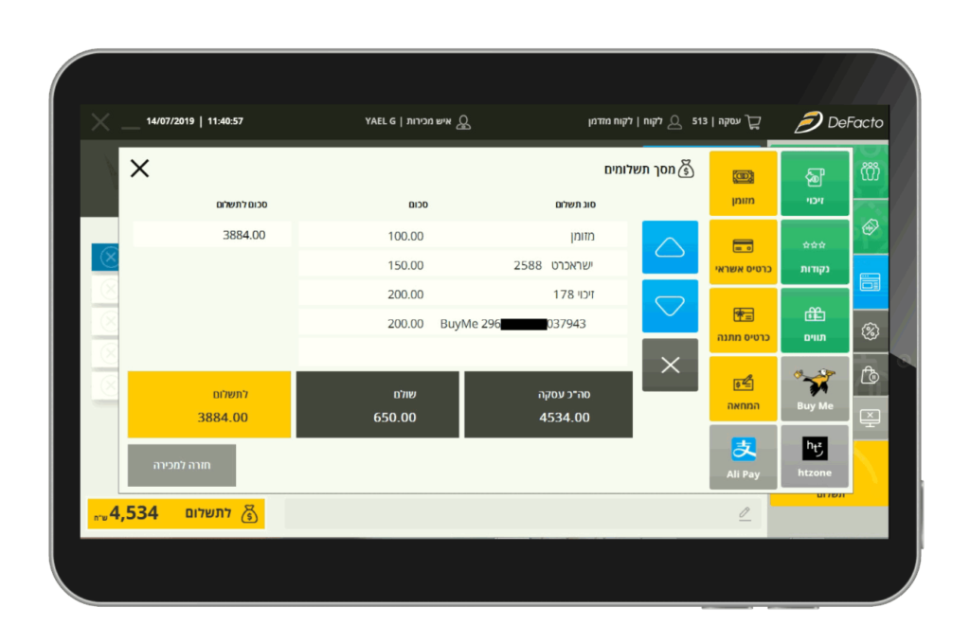The width and height of the screenshot is (970, 643).
Task: Open the percent discount sidebar icon
Action: [x=870, y=331]
